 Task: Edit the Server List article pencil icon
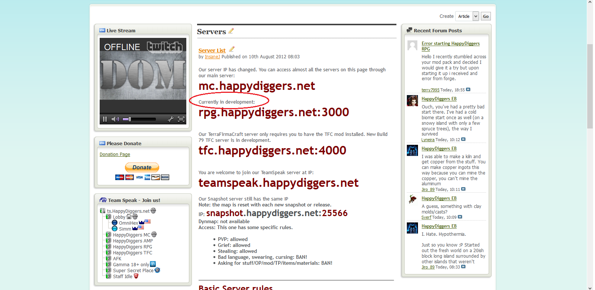[232, 49]
